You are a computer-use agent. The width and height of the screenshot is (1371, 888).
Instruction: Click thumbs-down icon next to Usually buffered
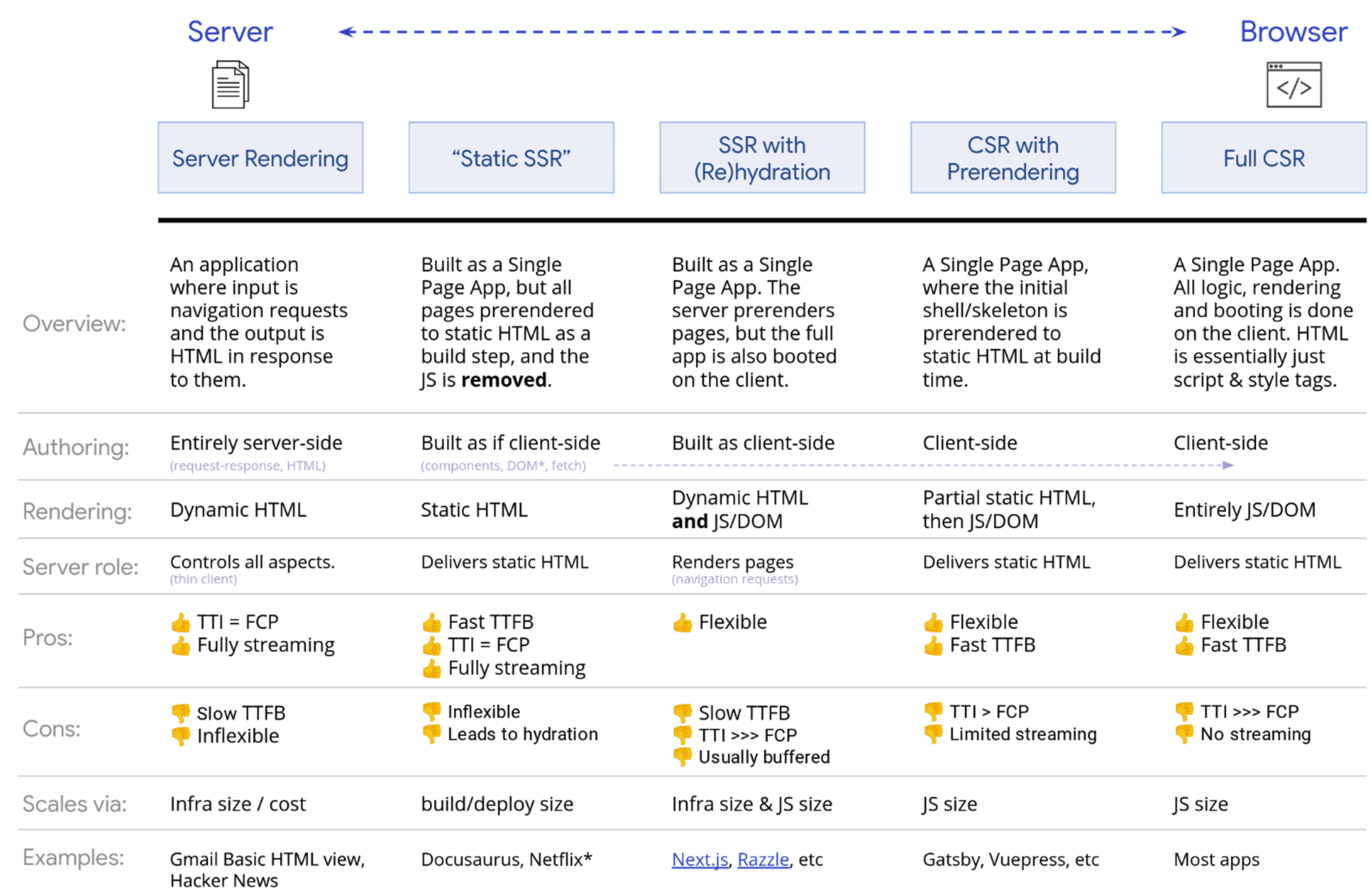coord(683,757)
